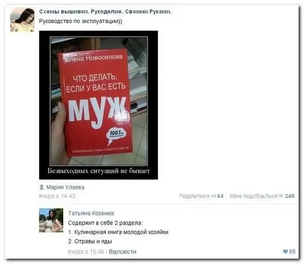
Task: Open the Схемы вышивки group title link
Action: tap(105, 12)
